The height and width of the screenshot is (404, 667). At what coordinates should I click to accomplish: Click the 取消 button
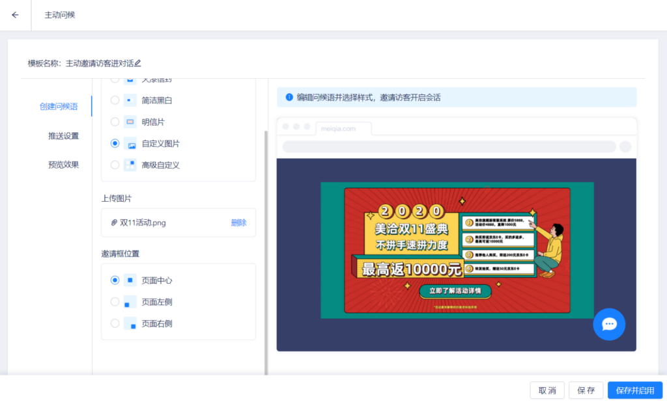[546, 390]
